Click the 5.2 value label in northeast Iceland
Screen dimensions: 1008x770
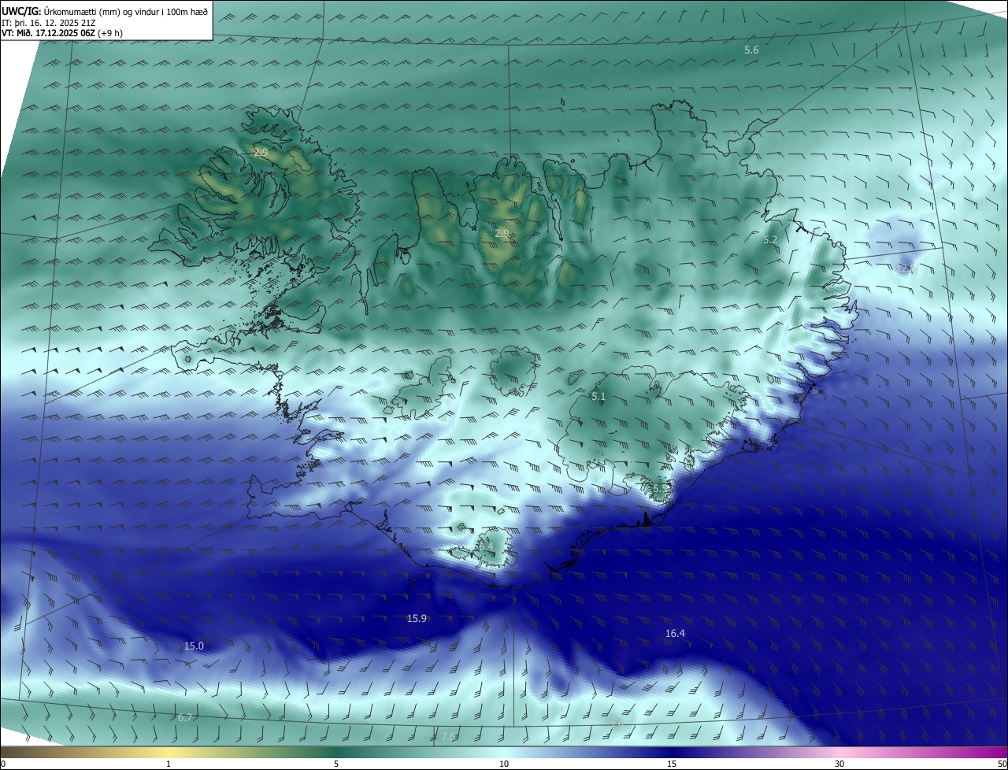tap(770, 240)
